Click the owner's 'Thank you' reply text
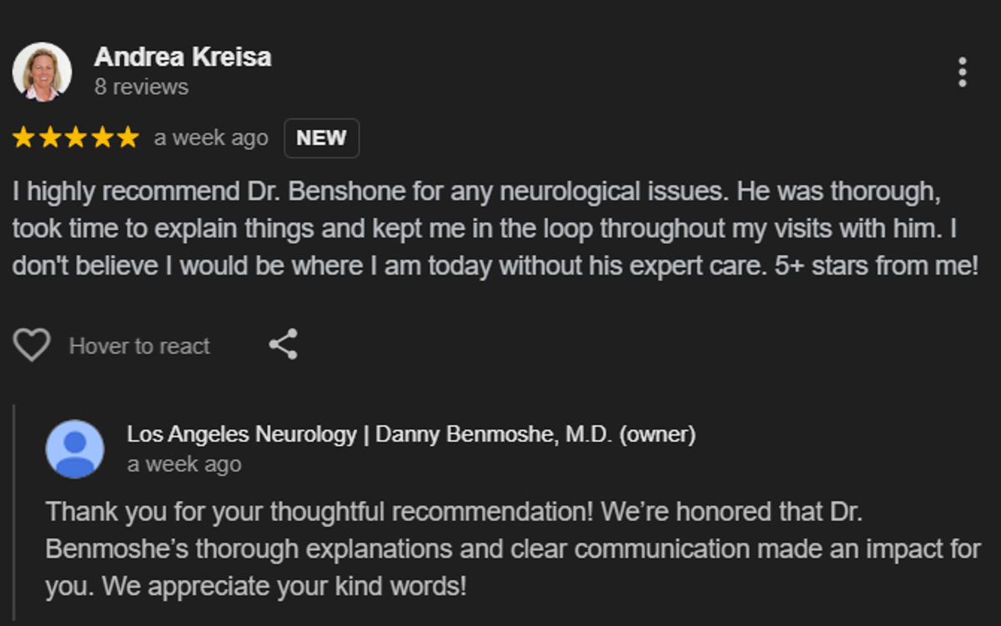 pos(513,548)
